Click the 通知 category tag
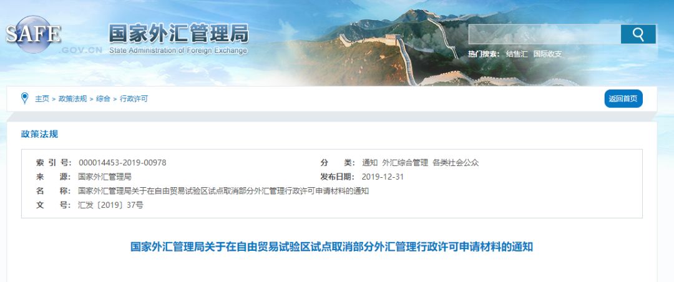The height and width of the screenshot is (282, 674). [369, 163]
